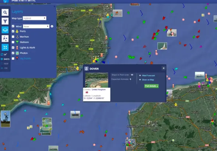The width and height of the screenshot is (217, 151).
Task: Click the red pin icon beside My Points
Action: pos(17,58)
